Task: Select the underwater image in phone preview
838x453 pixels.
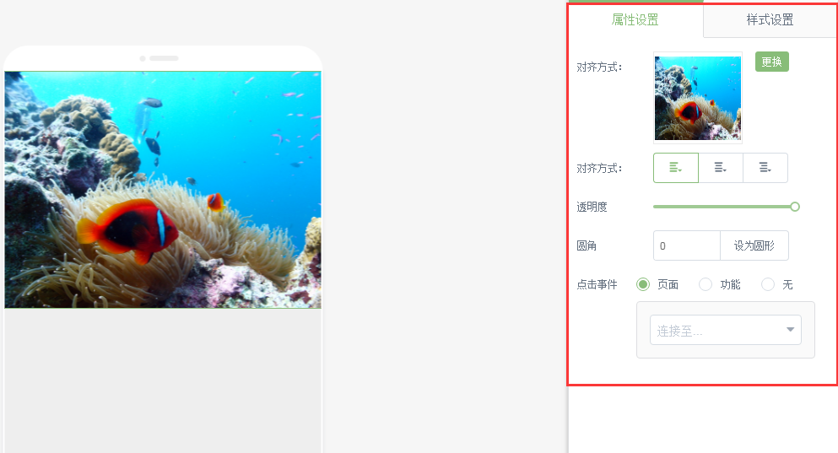Action: [163, 190]
